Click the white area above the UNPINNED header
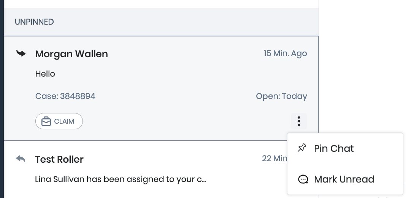 point(160,3)
